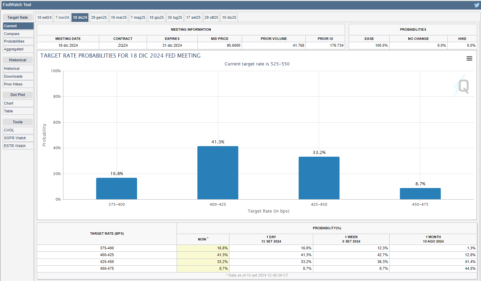Open the 29 gen25 meeting tab
The image size is (481, 281).
(99, 17)
